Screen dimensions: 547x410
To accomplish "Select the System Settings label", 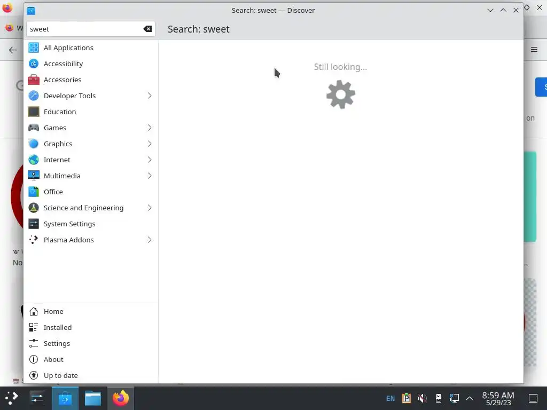I will click(x=69, y=224).
